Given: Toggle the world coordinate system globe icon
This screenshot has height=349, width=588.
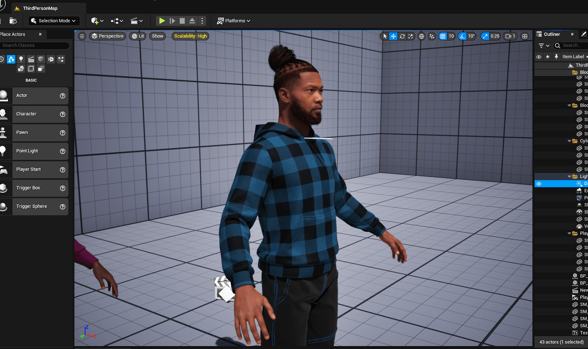Looking at the screenshot, I should pyautogui.click(x=422, y=36).
